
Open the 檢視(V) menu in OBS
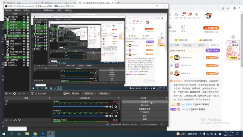(26, 10)
